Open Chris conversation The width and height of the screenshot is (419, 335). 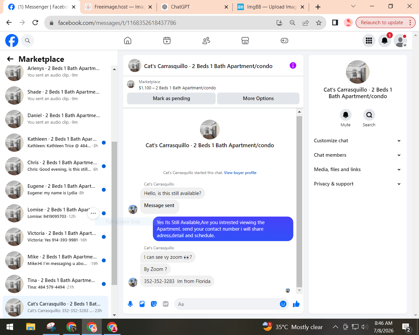(x=56, y=166)
